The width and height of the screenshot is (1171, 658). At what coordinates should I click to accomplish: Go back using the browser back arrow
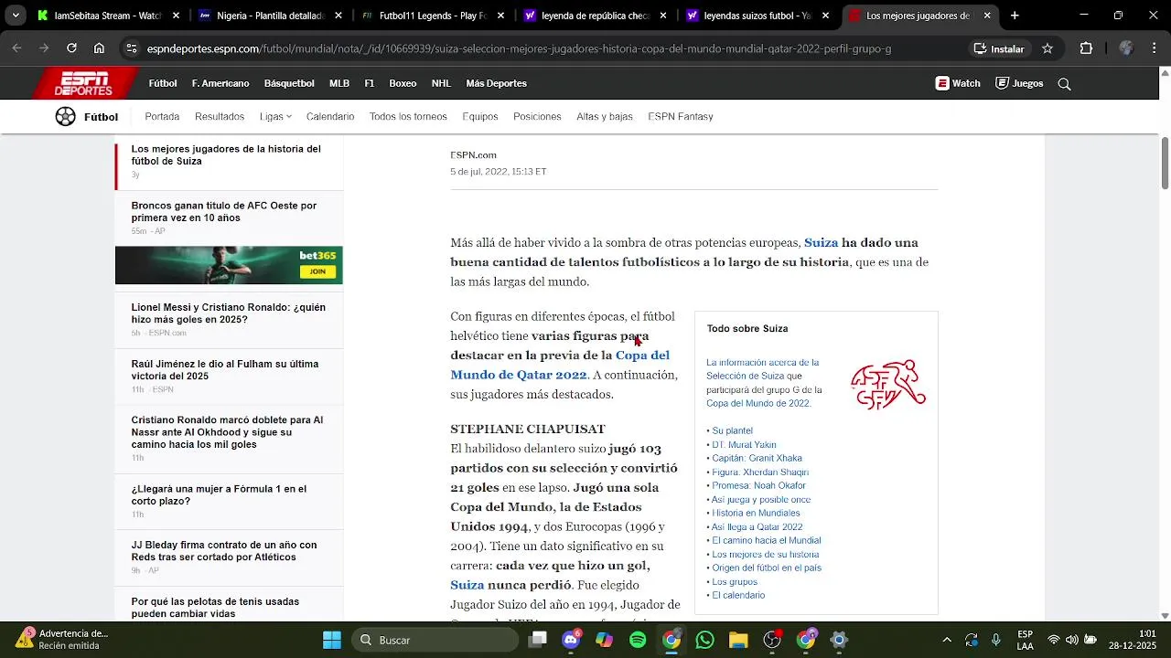tap(17, 48)
